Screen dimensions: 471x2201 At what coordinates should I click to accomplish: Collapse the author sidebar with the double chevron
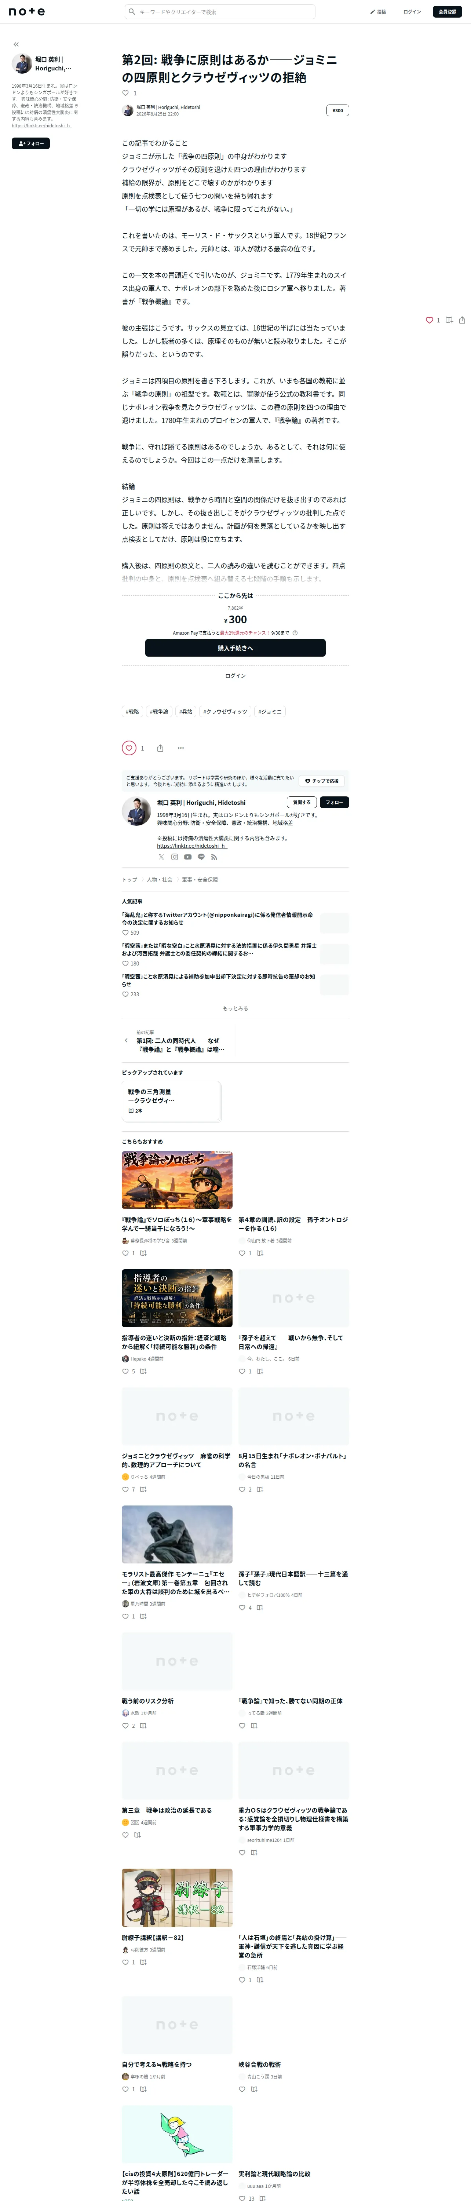(16, 44)
